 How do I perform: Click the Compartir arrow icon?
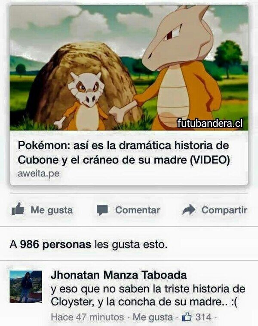coord(189,210)
